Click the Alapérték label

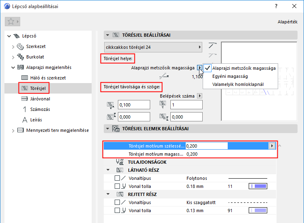pos(287,22)
